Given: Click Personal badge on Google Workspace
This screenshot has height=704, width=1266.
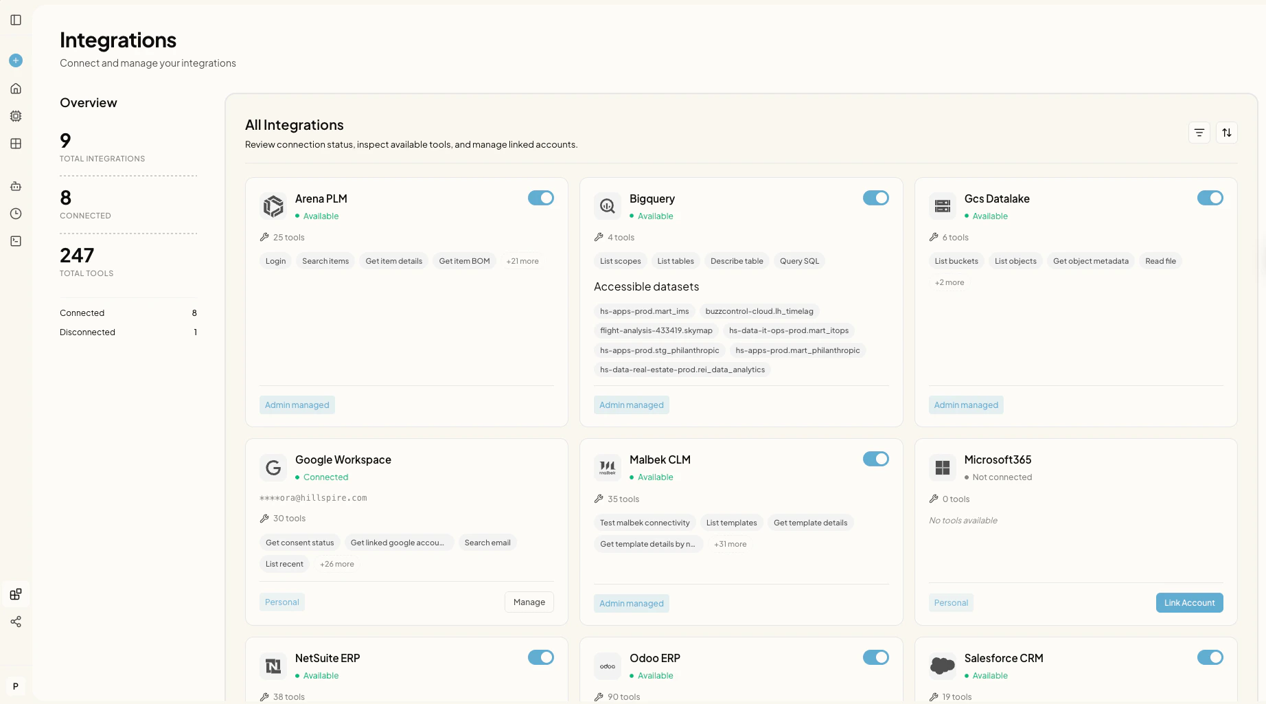Looking at the screenshot, I should tap(282, 602).
